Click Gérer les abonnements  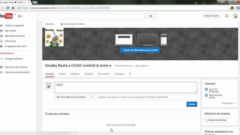coord(17,72)
